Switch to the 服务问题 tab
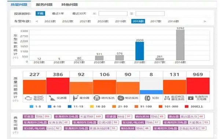 [44, 4]
